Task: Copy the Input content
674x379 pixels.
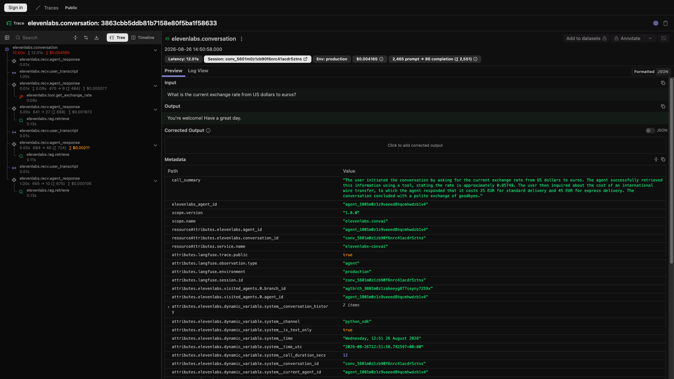Action: (x=663, y=83)
